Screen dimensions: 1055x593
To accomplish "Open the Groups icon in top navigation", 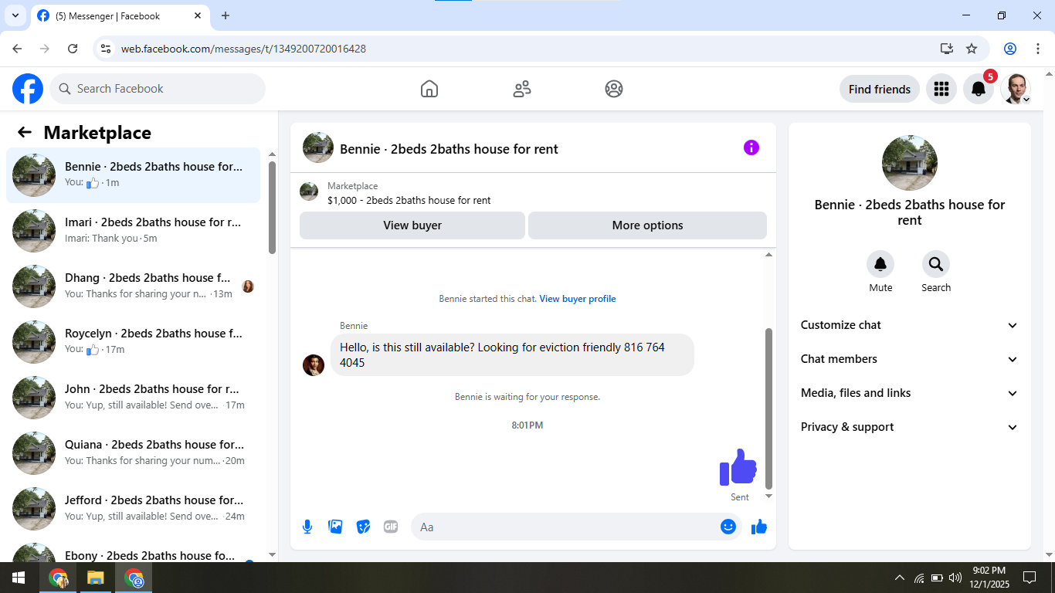I will point(614,89).
